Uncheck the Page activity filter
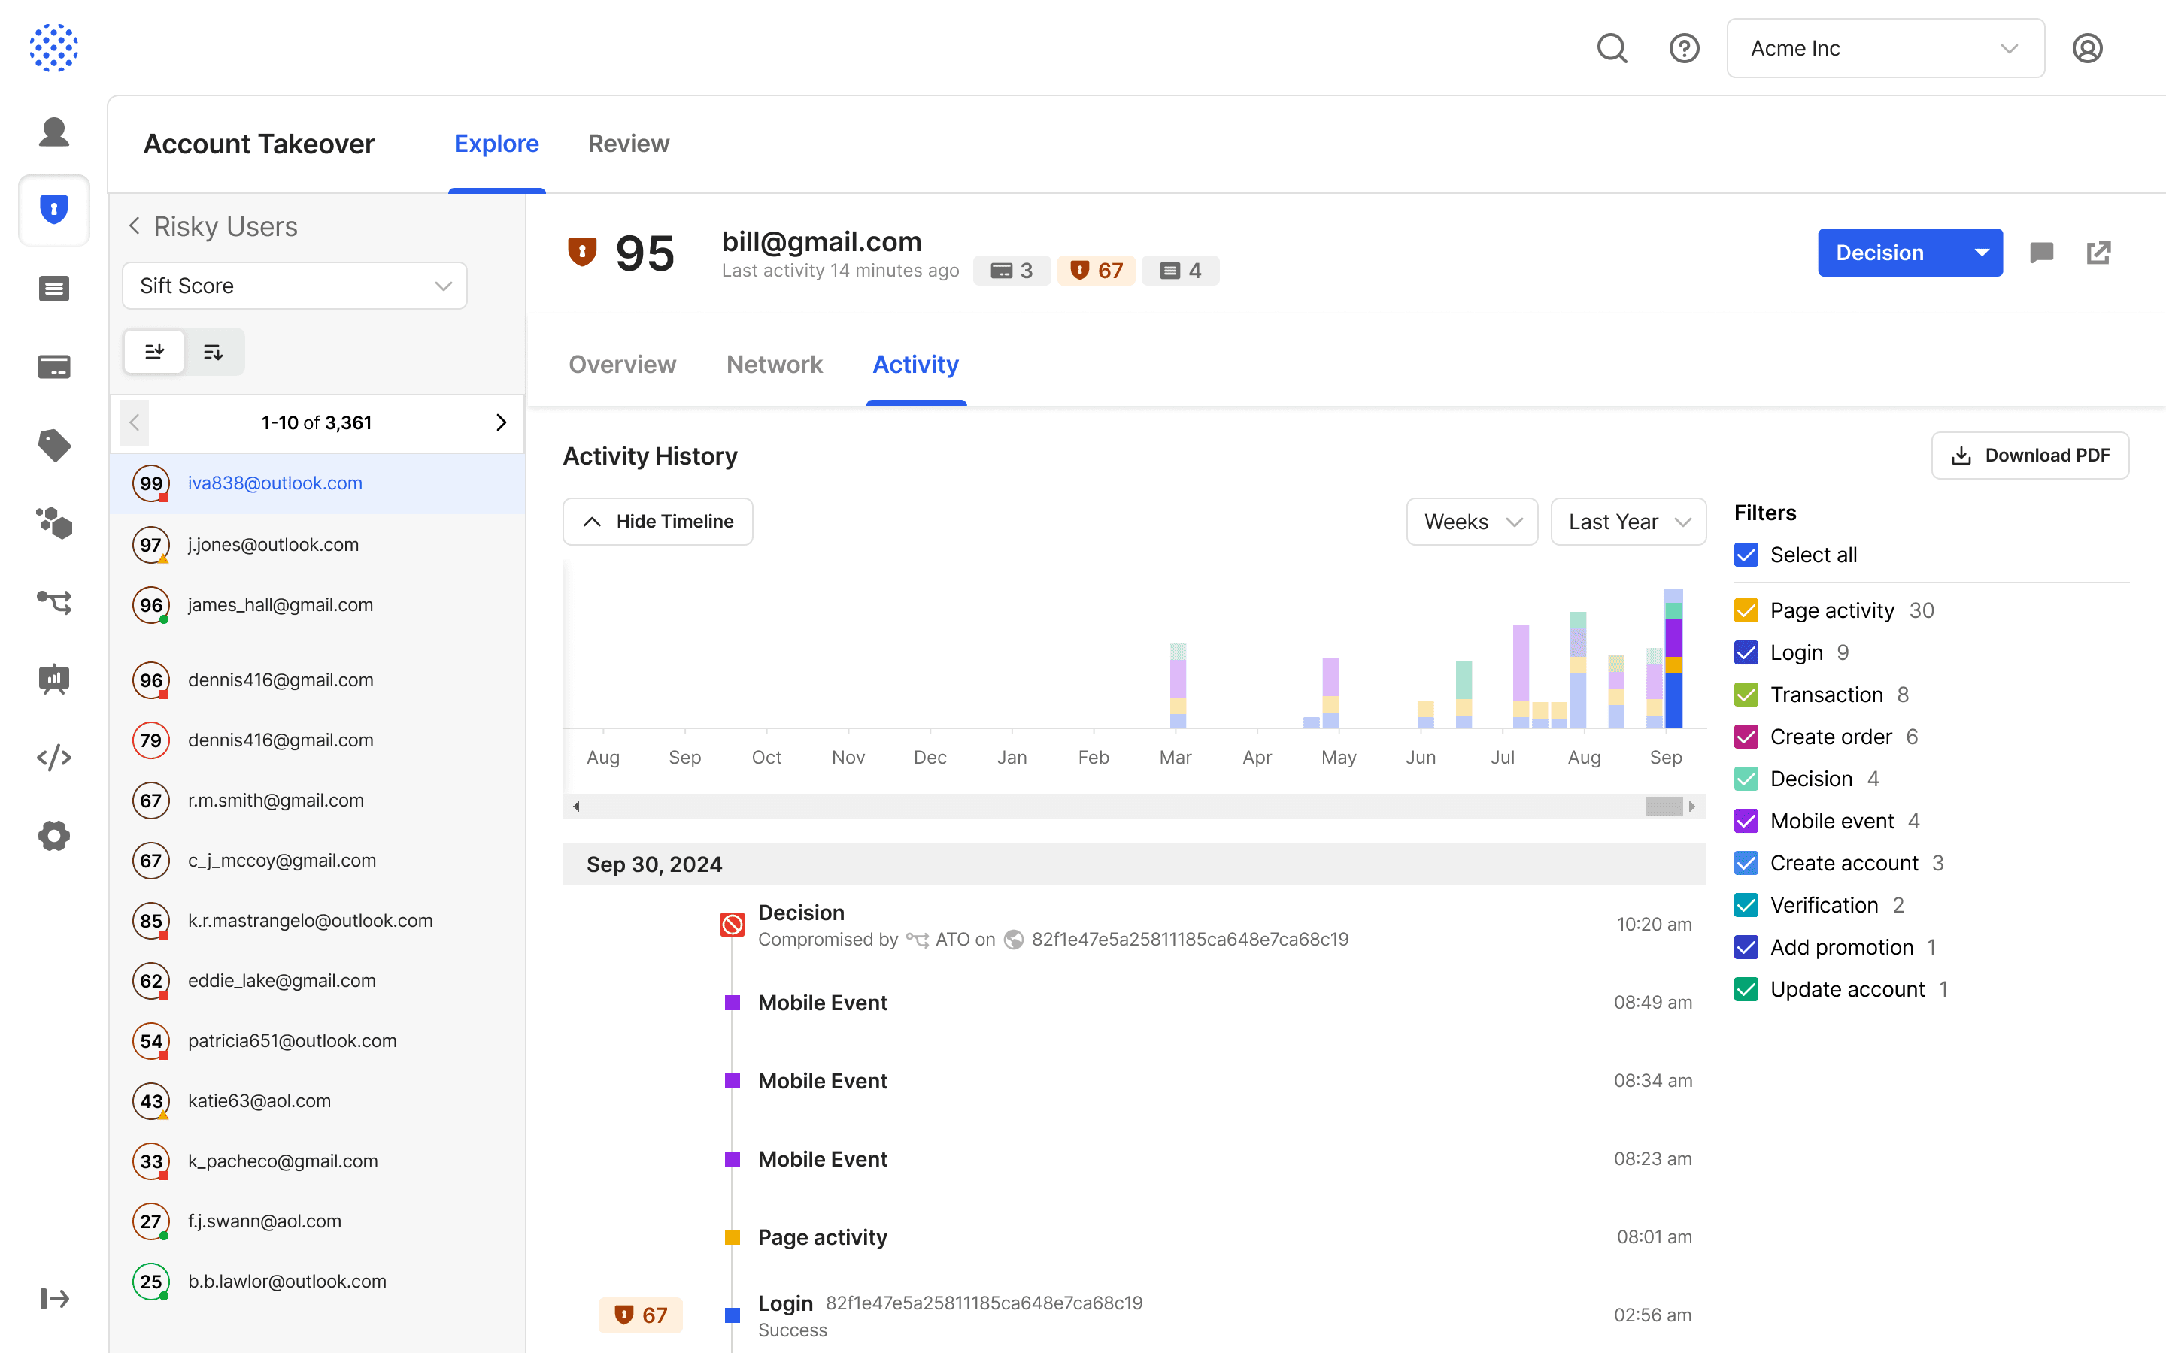This screenshot has width=2166, height=1353. tap(1746, 610)
